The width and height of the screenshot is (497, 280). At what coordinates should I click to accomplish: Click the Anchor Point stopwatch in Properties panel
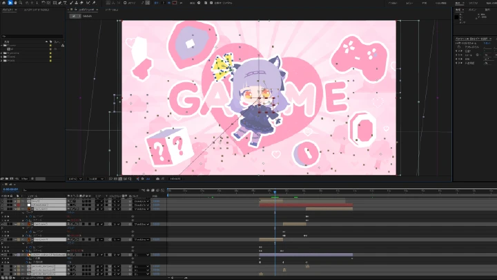pyautogui.click(x=459, y=47)
